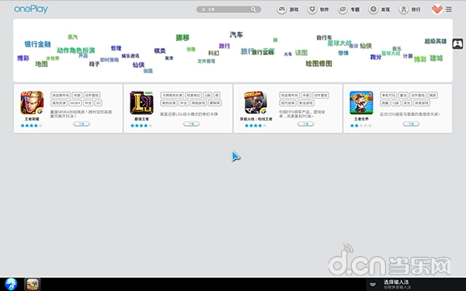Click the picture icon on the right edge
This screenshot has width=466, height=291.
click(458, 44)
